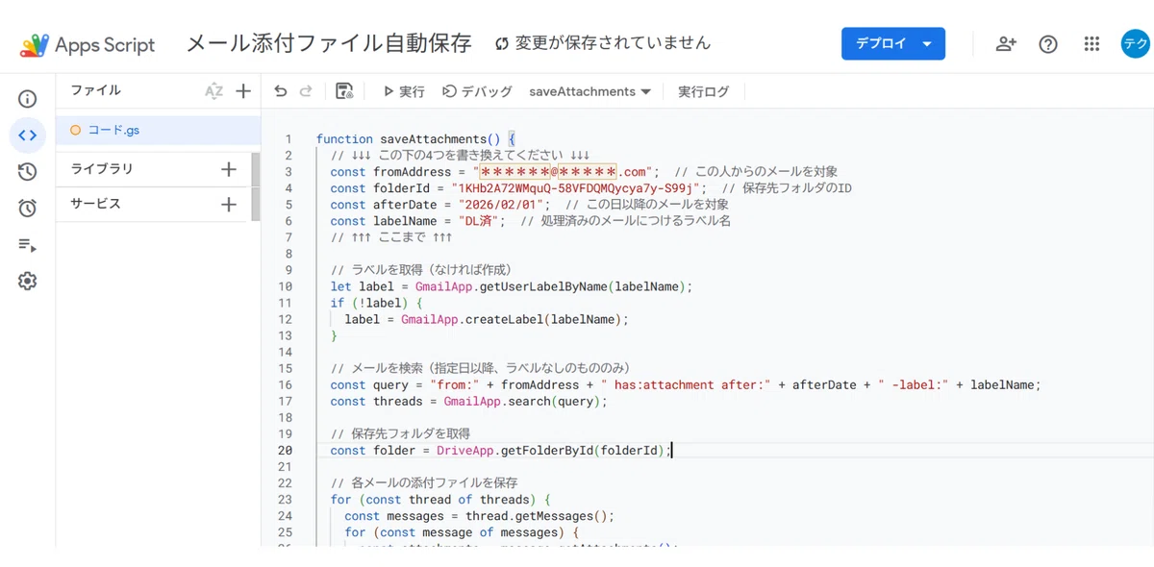This screenshot has height=567, width=1154.
Task: Open the Triggers alarm clock icon
Action: tap(27, 209)
